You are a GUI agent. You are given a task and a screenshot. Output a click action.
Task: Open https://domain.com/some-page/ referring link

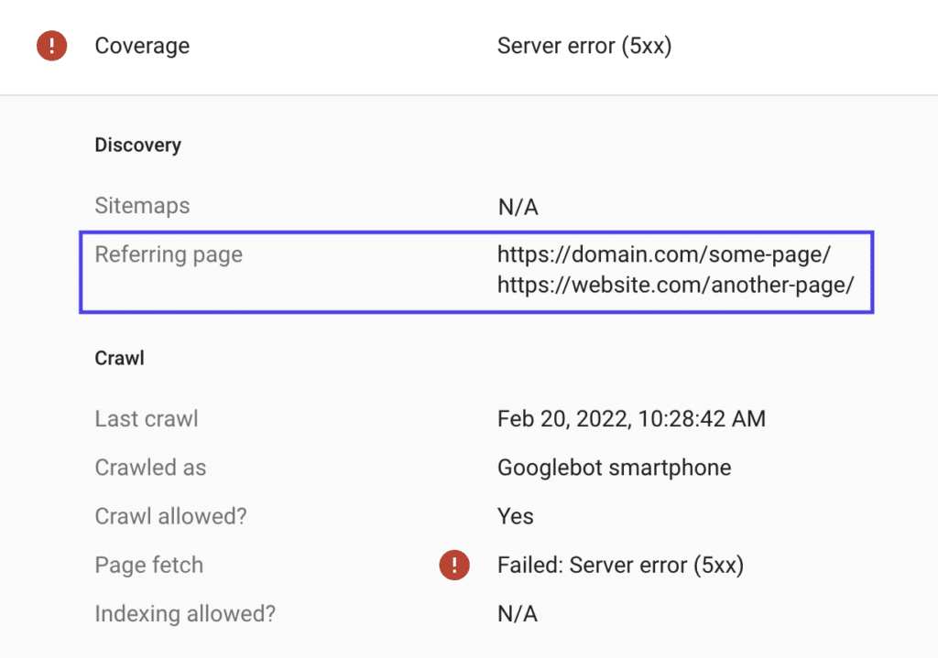tap(665, 254)
